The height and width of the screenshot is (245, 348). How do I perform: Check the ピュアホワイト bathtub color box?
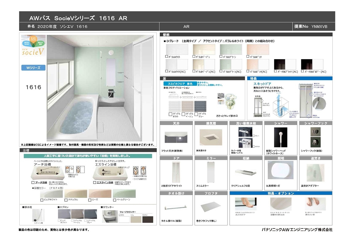(x=42, y=200)
